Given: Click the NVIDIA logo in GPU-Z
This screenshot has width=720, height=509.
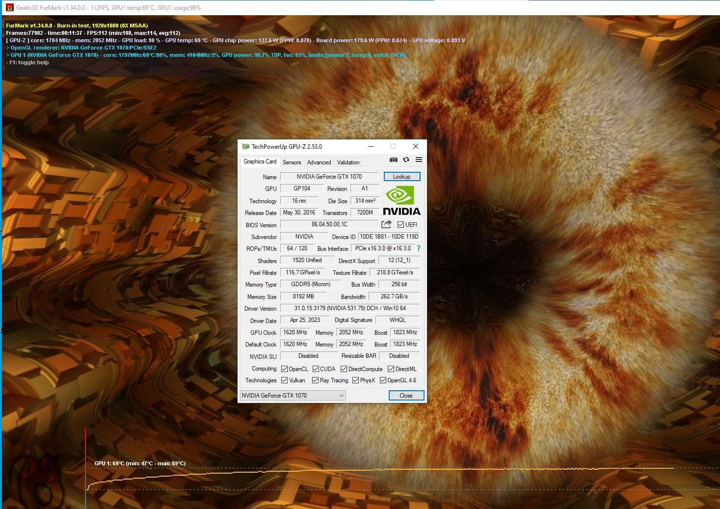Looking at the screenshot, I should click(401, 201).
